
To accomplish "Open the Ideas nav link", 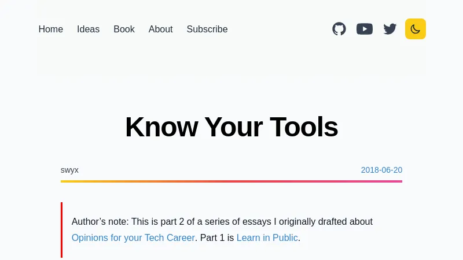I will click(88, 29).
